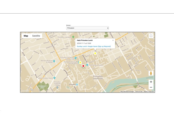Toggle fullscreen map view
The width and height of the screenshot is (174, 124).
151,36
